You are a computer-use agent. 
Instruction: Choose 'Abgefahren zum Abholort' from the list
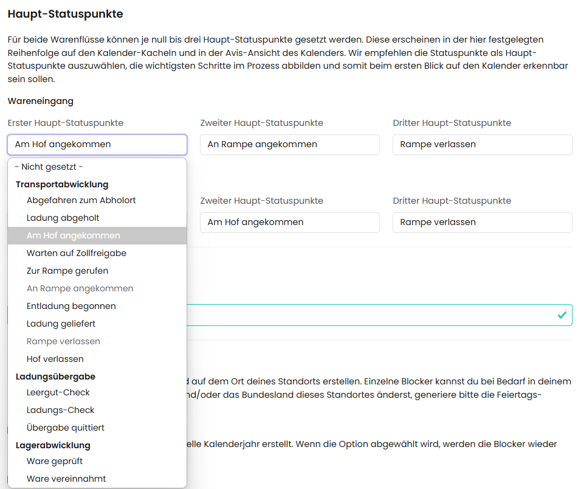[81, 200]
